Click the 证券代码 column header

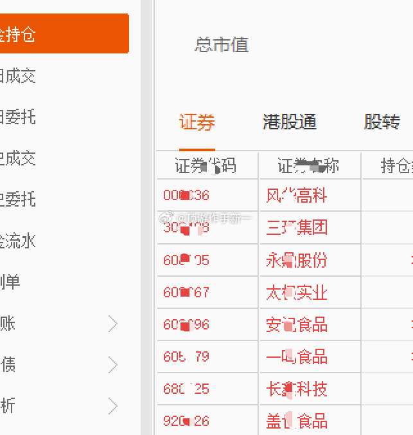tap(206, 165)
